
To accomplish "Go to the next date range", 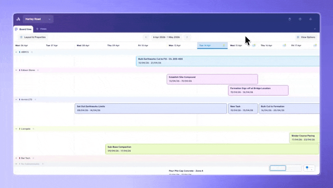I will 187,37.
